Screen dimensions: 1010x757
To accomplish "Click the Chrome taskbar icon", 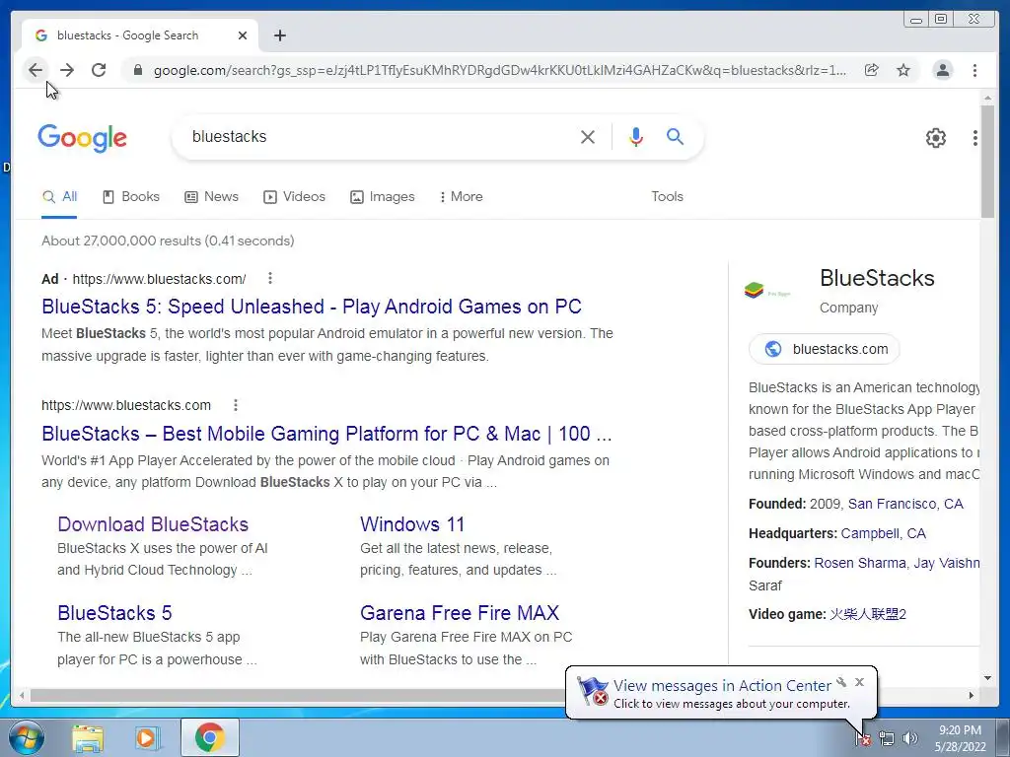I will (209, 737).
